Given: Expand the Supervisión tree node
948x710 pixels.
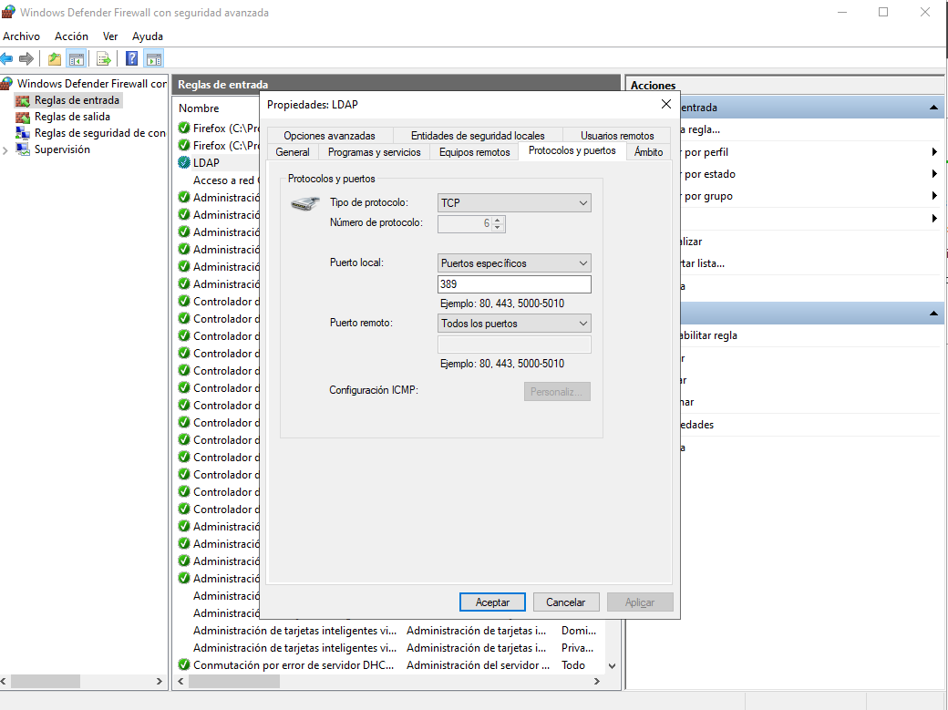Looking at the screenshot, I should click(x=6, y=150).
